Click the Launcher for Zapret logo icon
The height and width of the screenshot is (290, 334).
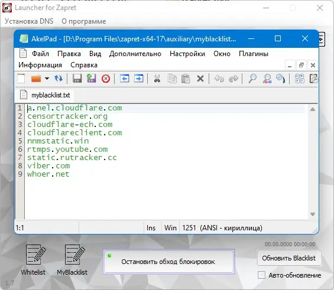tap(7, 8)
